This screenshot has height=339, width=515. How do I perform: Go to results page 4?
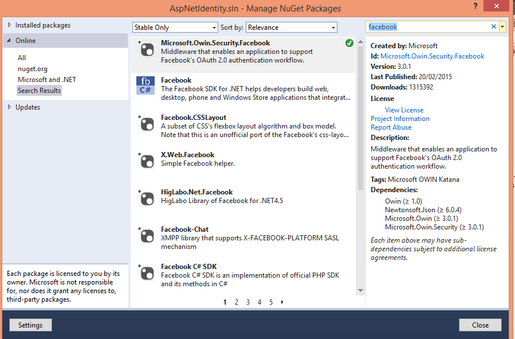point(260,302)
